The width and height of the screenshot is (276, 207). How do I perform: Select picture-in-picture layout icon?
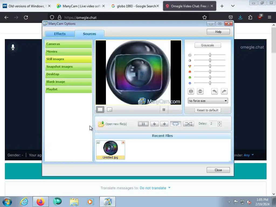[x=109, y=110]
